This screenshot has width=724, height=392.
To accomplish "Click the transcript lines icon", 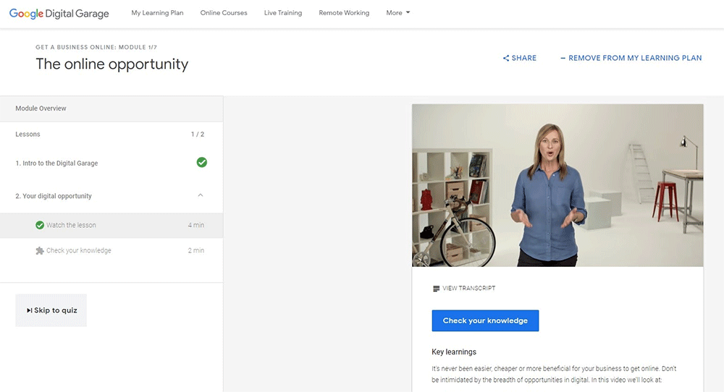I will (x=436, y=289).
